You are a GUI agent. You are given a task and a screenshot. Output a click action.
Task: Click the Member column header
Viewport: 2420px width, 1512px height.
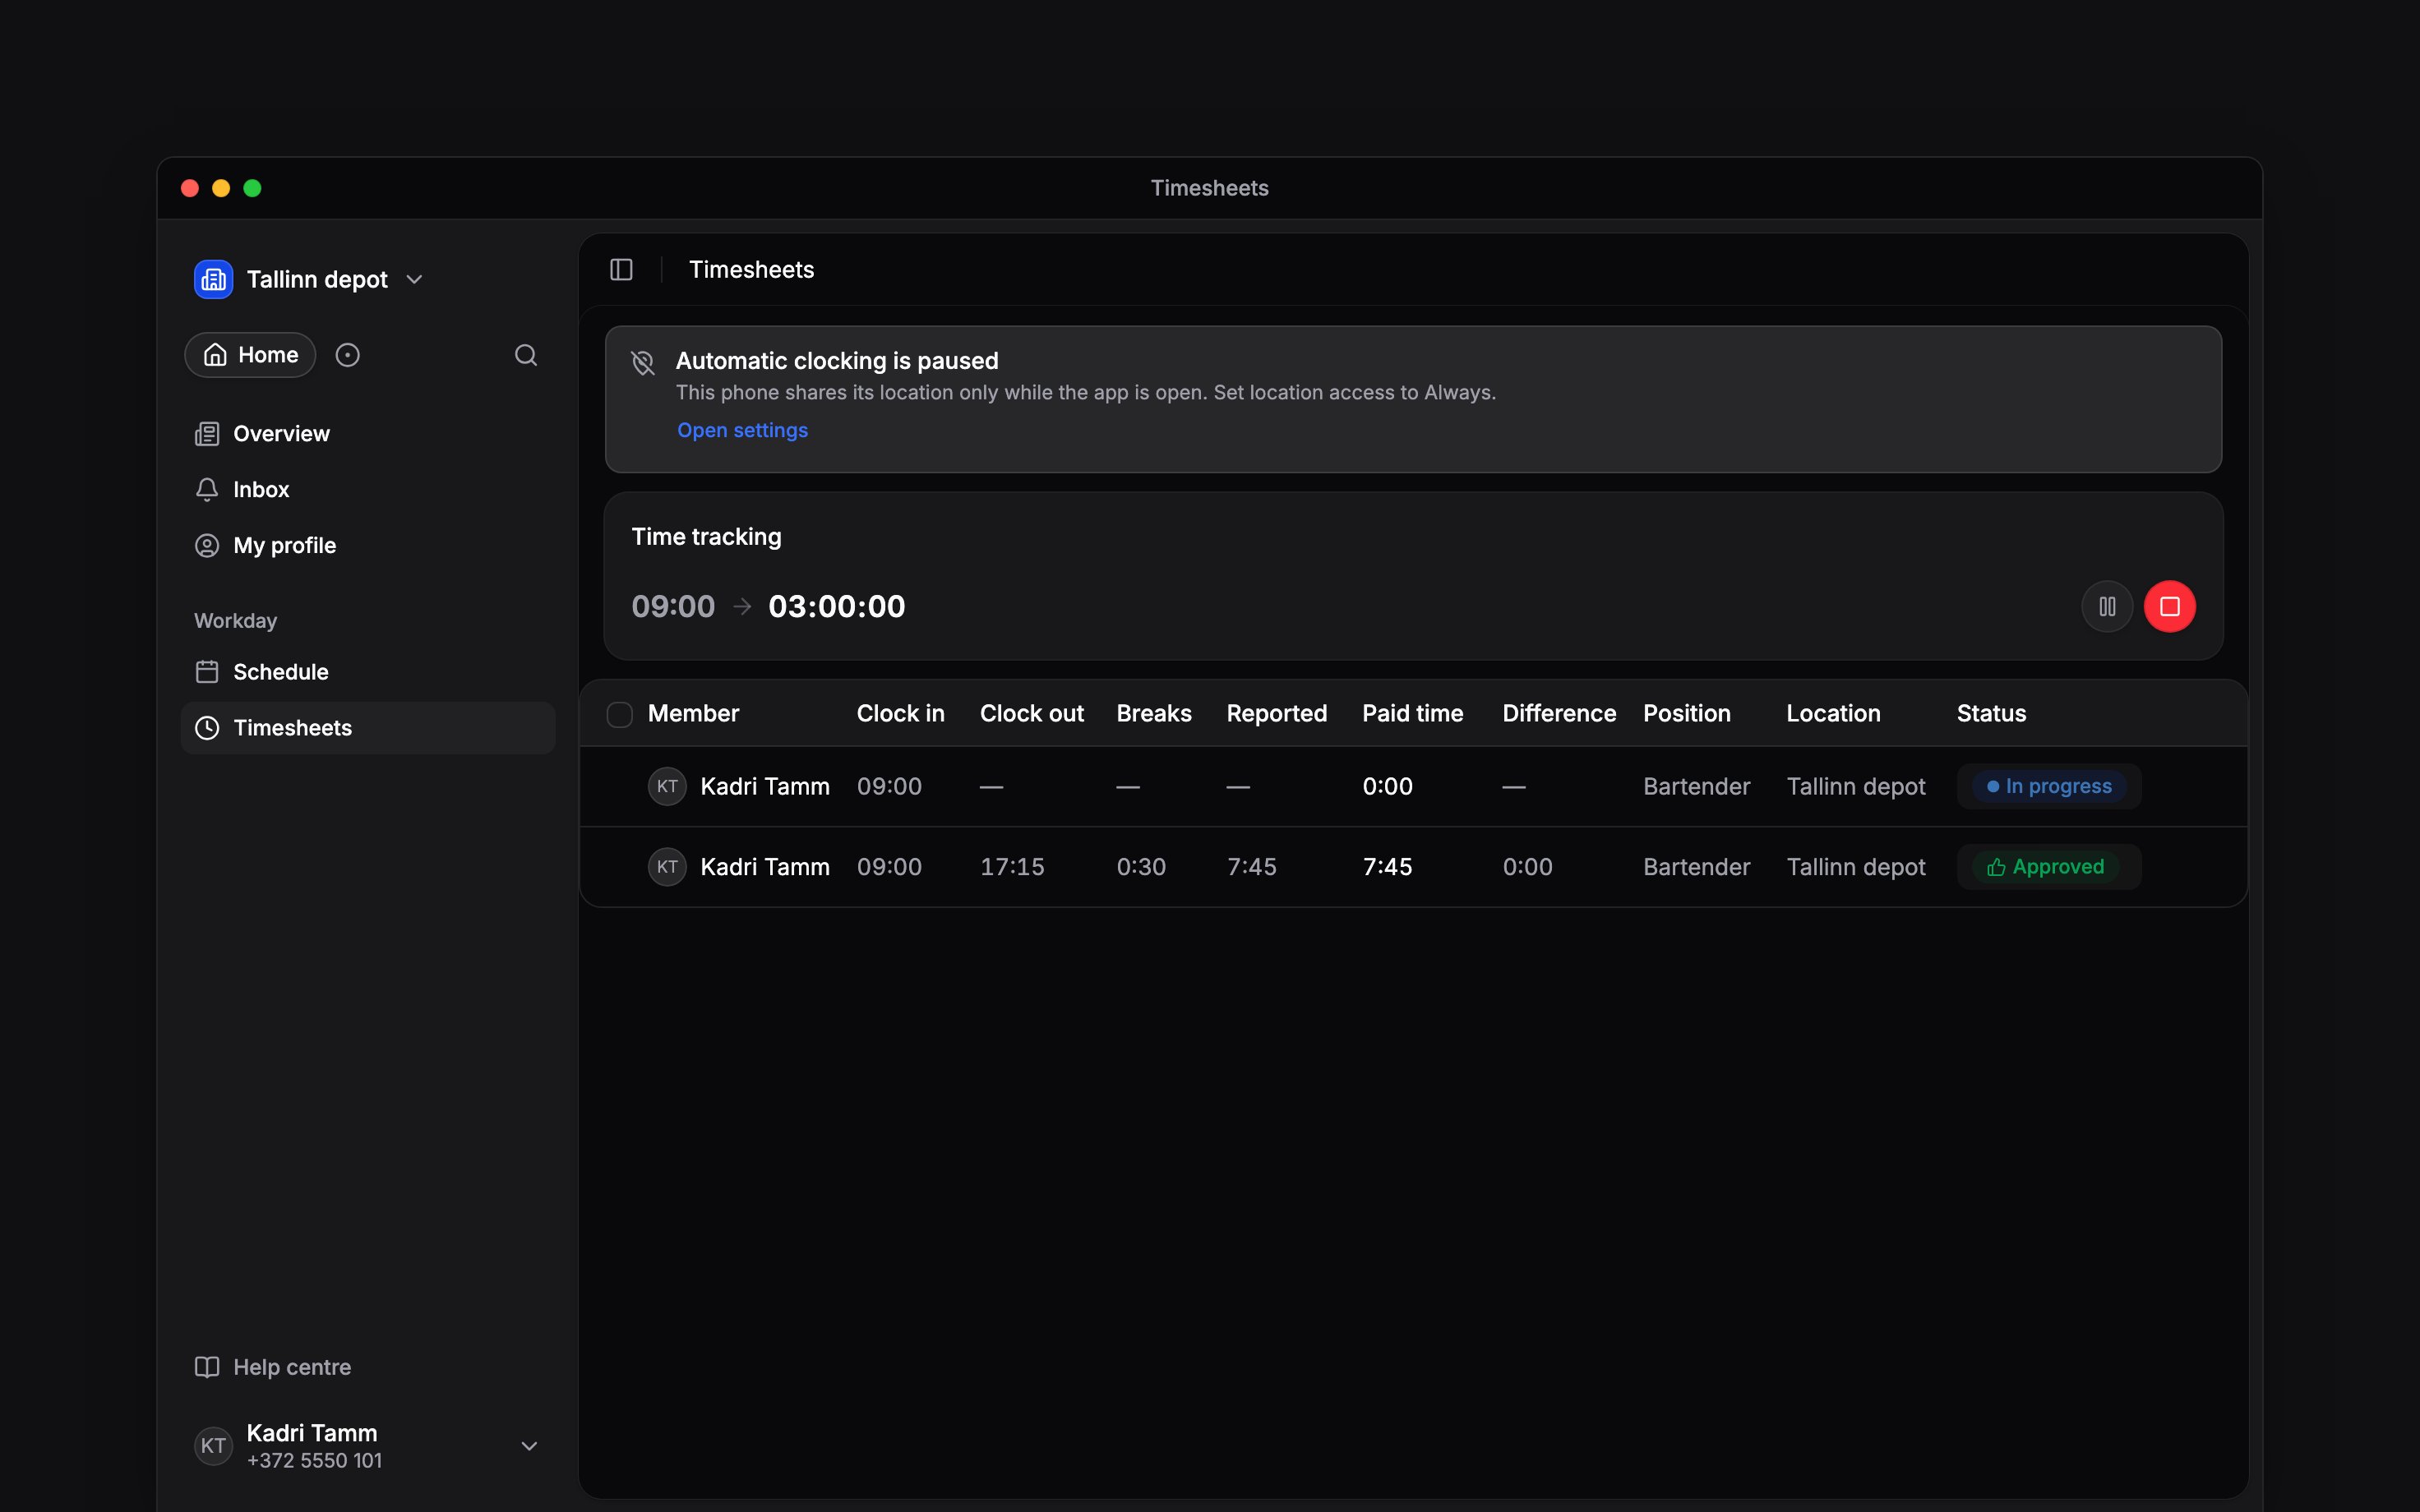coord(693,714)
